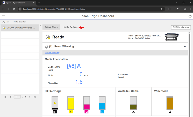Open the hamburger menu icon

pyautogui.click(x=3, y=16)
